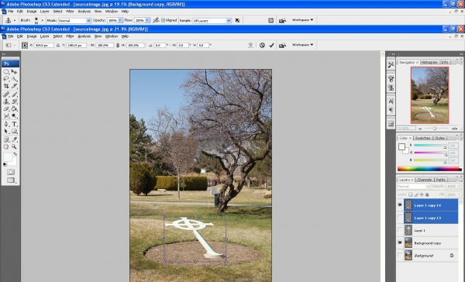Toggle Quick Mask mode in the toolbox
465x282 pixels.
coord(11,172)
